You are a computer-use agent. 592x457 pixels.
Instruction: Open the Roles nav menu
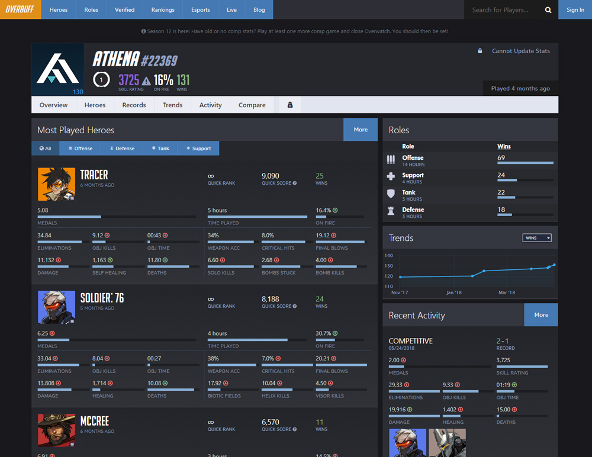pos(91,9)
